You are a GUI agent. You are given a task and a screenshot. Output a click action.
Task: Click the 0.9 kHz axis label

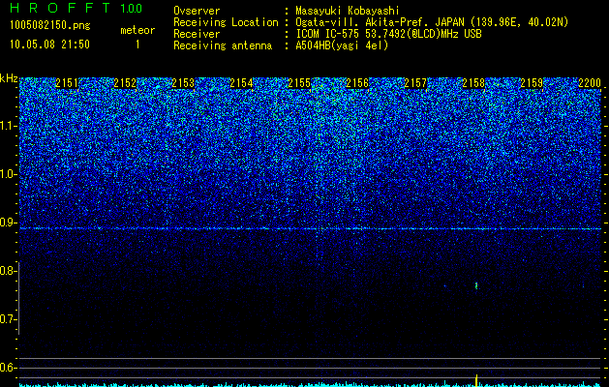8,223
